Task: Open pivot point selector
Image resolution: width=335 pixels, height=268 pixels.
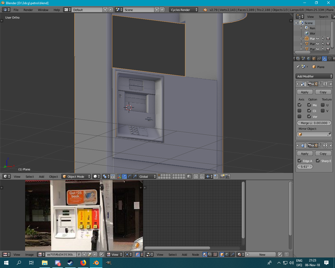Action: click(x=106, y=176)
